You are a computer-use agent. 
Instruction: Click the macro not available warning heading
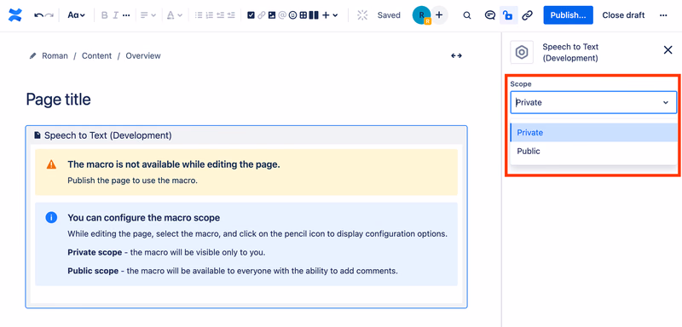(x=174, y=164)
